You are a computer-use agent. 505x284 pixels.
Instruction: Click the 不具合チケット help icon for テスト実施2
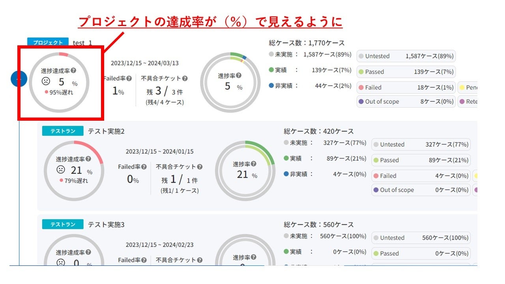(200, 167)
